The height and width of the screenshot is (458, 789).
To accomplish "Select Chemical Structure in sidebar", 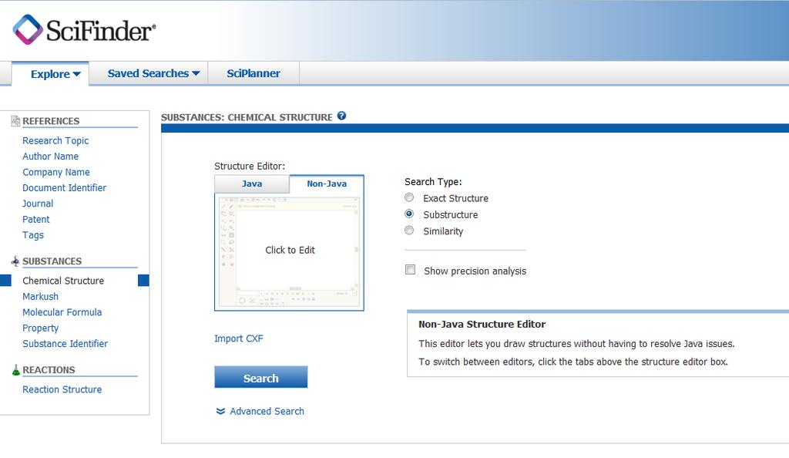I will tap(63, 281).
